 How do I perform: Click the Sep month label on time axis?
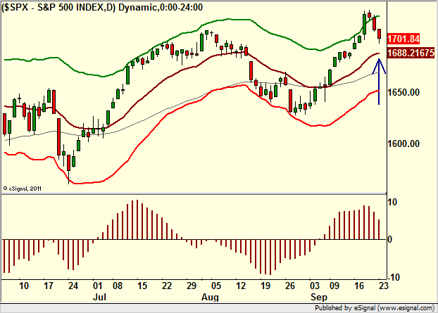pyautogui.click(x=319, y=297)
